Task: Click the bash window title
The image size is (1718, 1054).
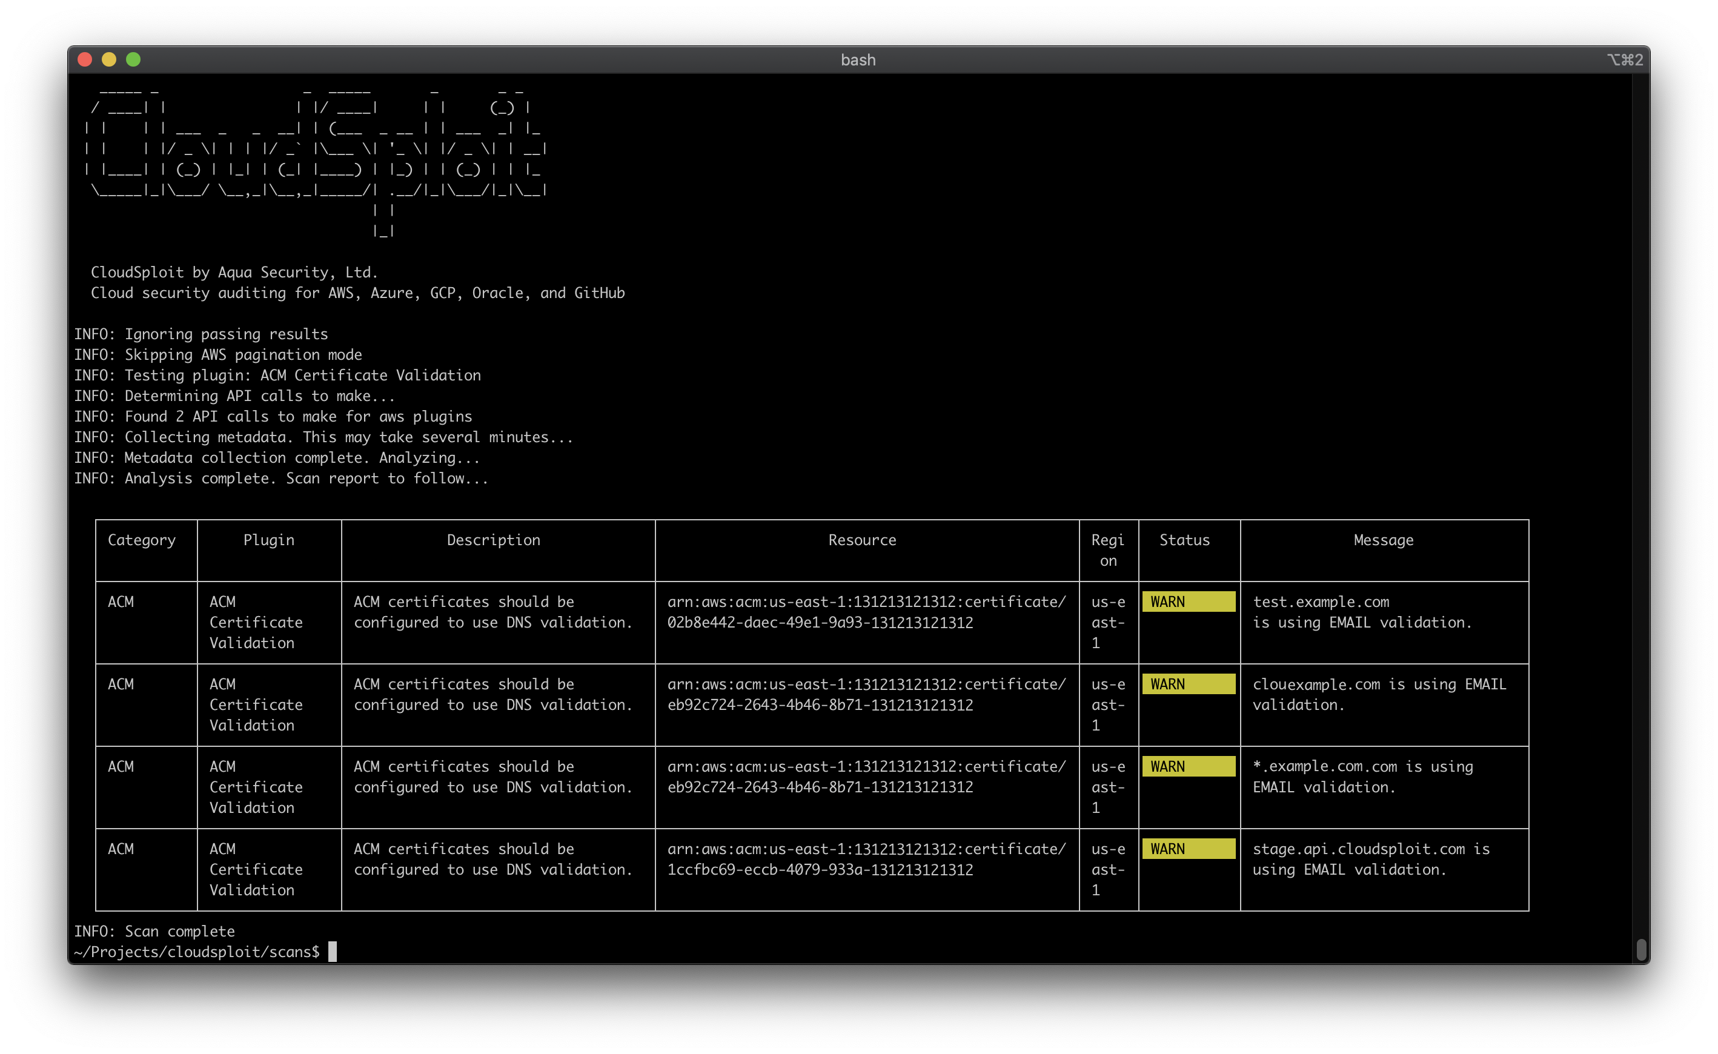Action: coord(858,60)
